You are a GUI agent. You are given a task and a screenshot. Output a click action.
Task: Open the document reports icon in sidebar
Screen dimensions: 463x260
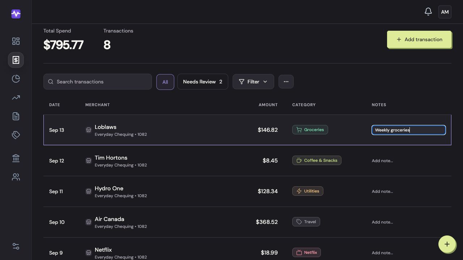tap(16, 116)
